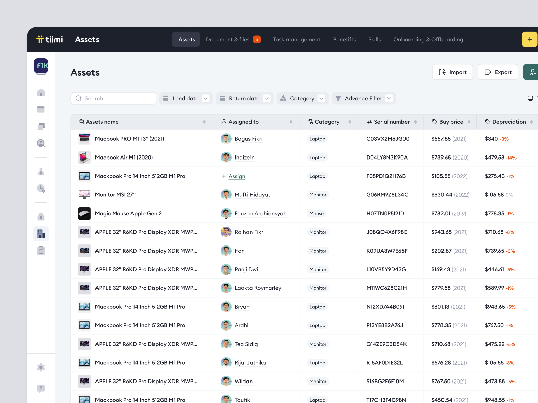Open the reports clipboard icon in sidebar
The width and height of the screenshot is (538, 403).
(41, 250)
